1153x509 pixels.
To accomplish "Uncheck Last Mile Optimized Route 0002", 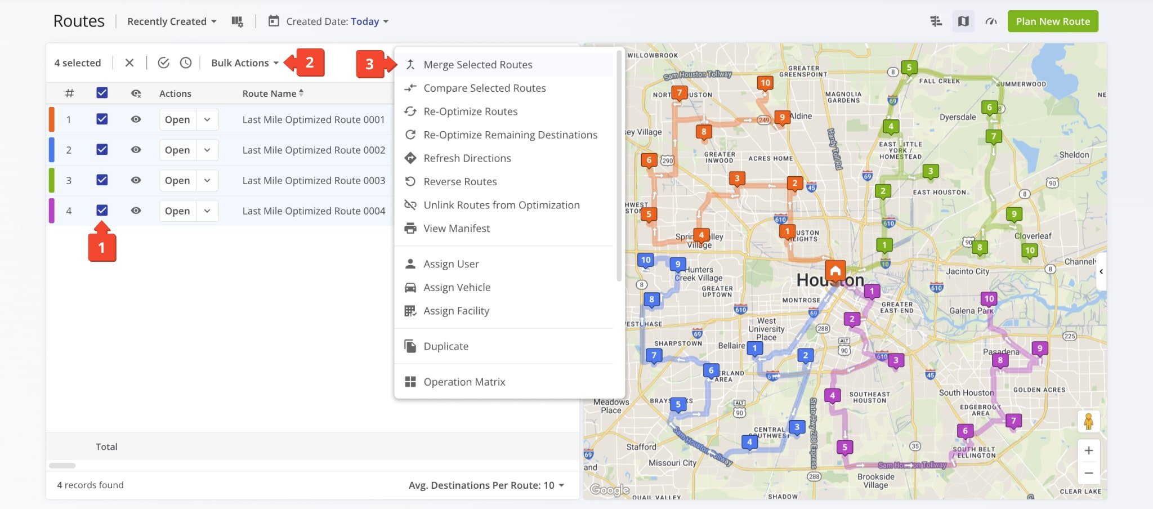I will point(102,150).
